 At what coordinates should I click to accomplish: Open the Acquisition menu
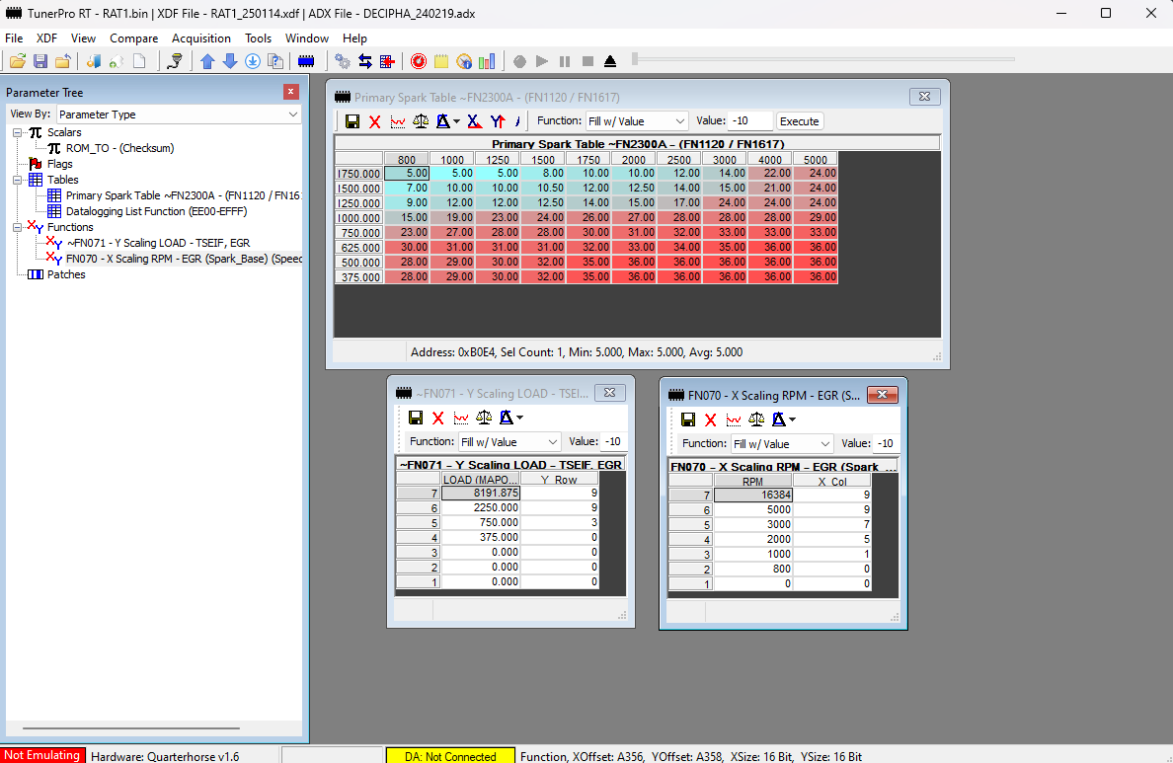[x=201, y=38]
